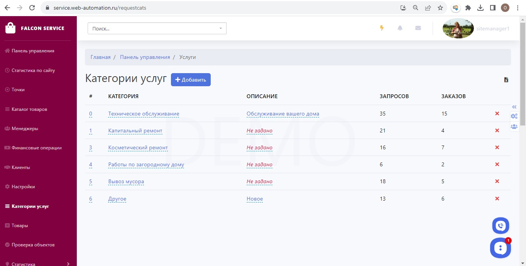
Task: Open the notifications bell icon
Action: tap(400, 28)
